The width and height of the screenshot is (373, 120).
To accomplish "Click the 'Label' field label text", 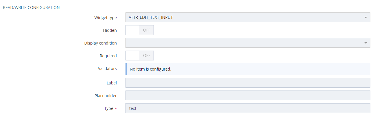I will (112, 83).
